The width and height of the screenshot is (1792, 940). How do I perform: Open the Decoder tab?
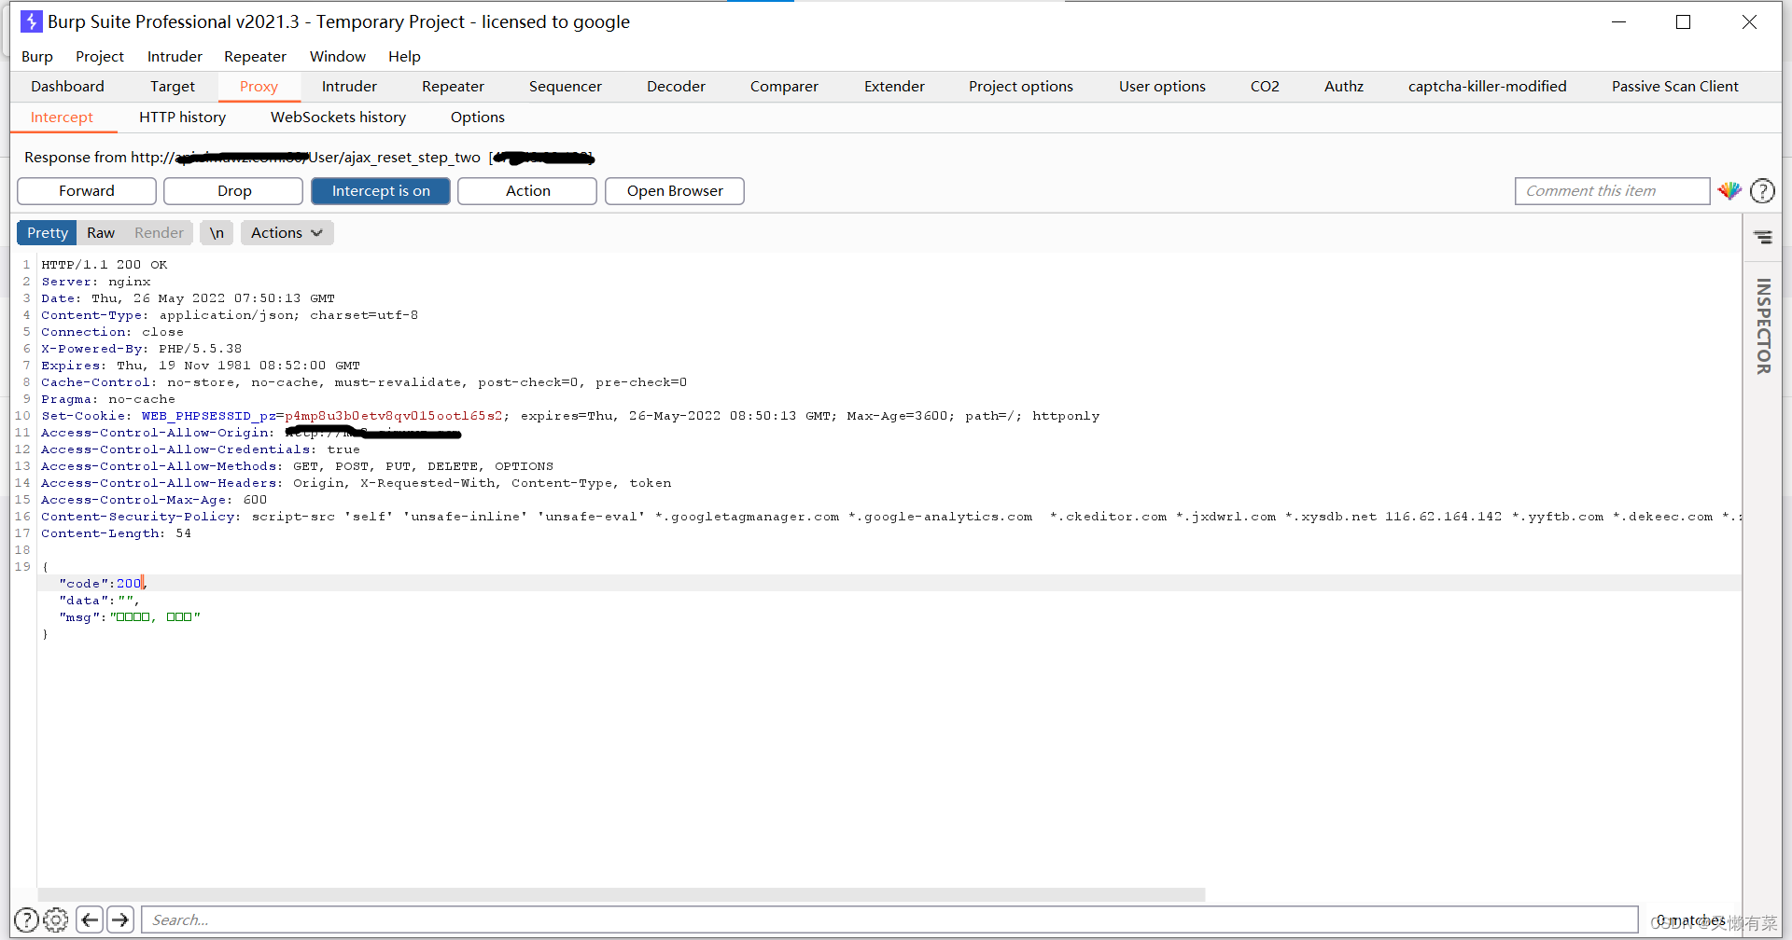[x=676, y=87]
